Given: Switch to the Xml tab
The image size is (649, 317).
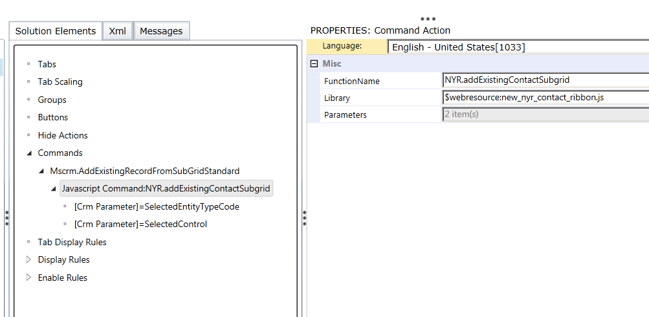Looking at the screenshot, I should 117,31.
